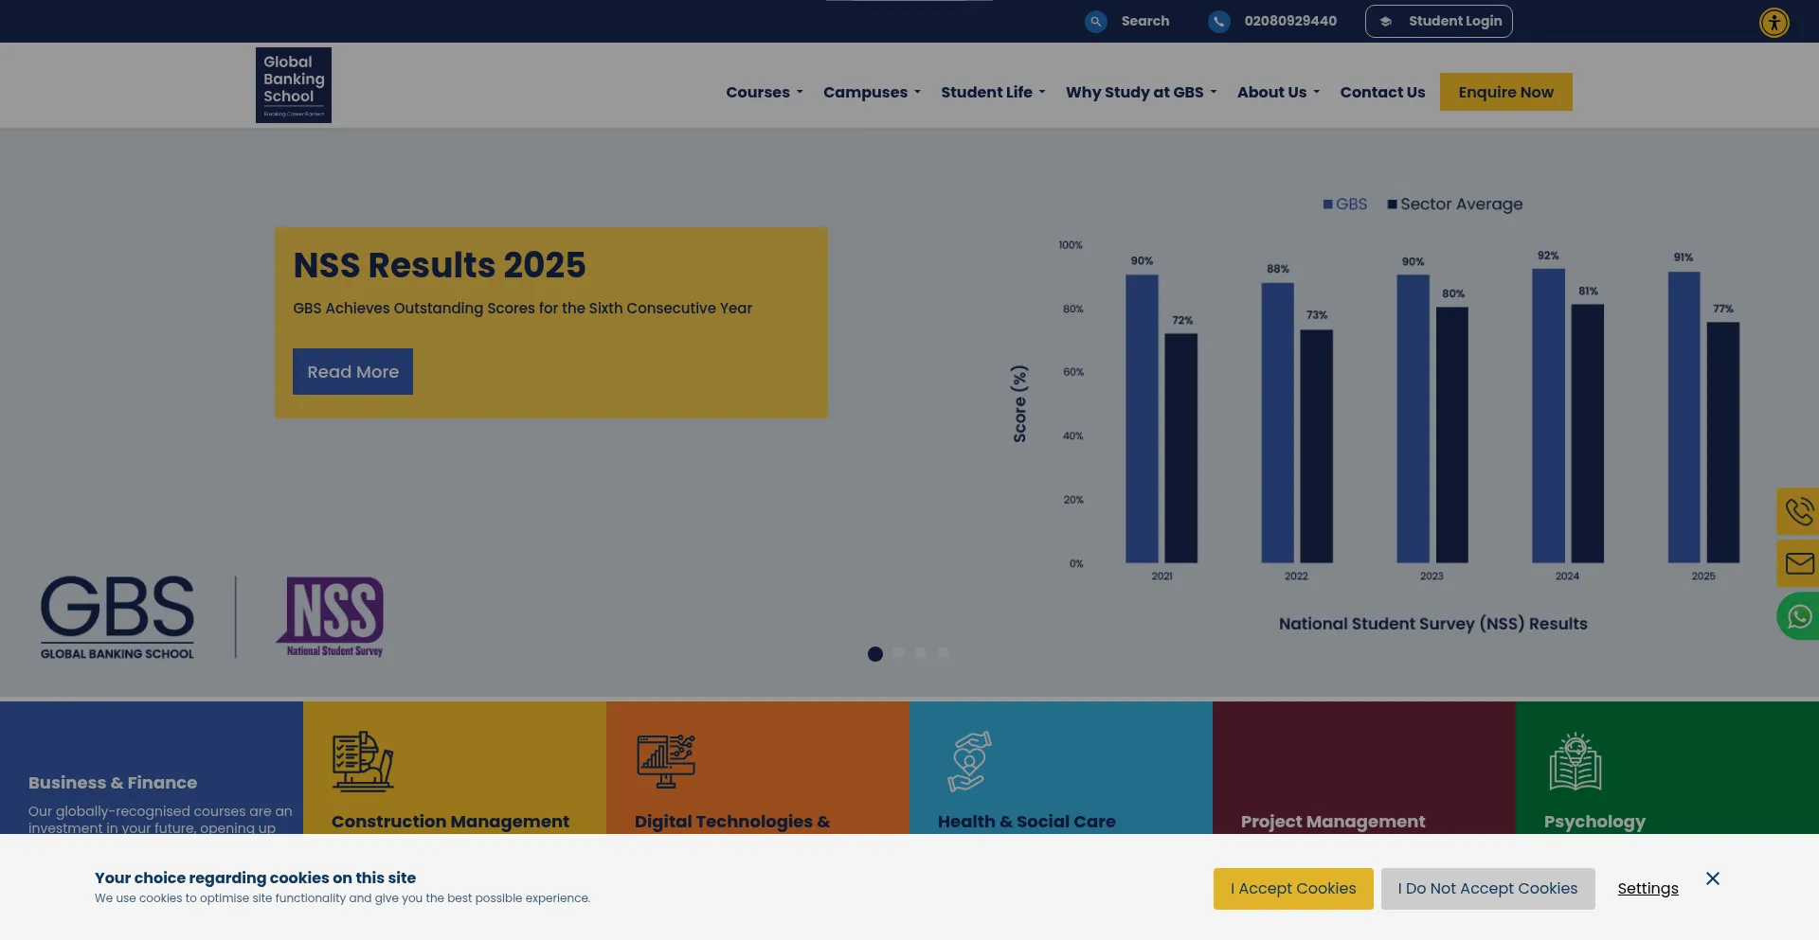The height and width of the screenshot is (940, 1819).
Task: Click the Psychology book icon
Action: click(x=1576, y=761)
